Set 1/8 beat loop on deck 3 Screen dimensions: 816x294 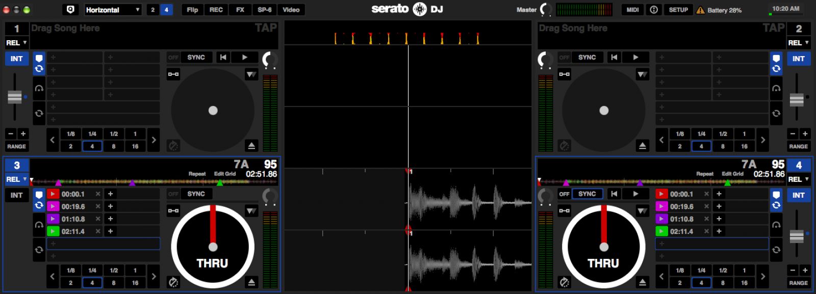click(71, 270)
